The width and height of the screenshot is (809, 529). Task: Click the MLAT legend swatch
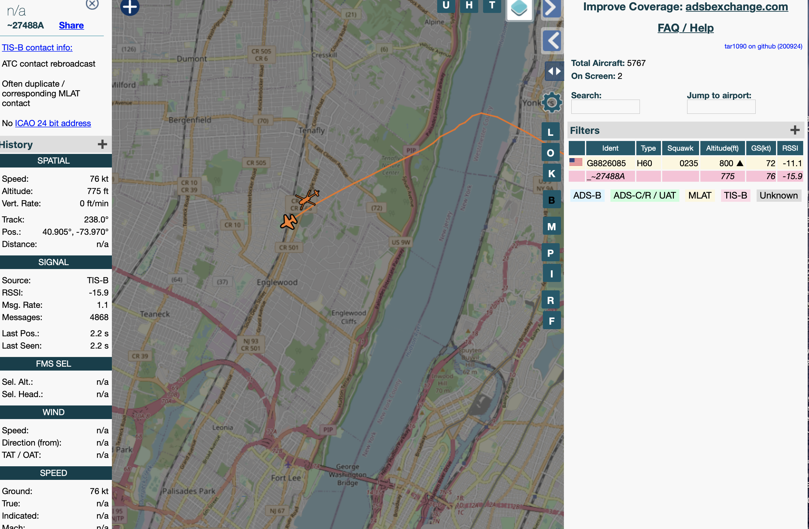coord(699,196)
